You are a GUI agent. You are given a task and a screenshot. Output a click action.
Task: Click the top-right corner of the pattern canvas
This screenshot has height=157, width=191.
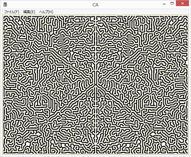coord(187,16)
